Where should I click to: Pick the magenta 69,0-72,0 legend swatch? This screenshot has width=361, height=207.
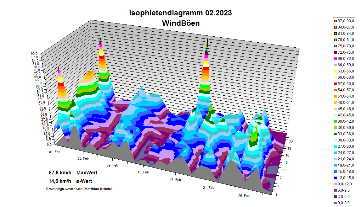click(x=336, y=59)
